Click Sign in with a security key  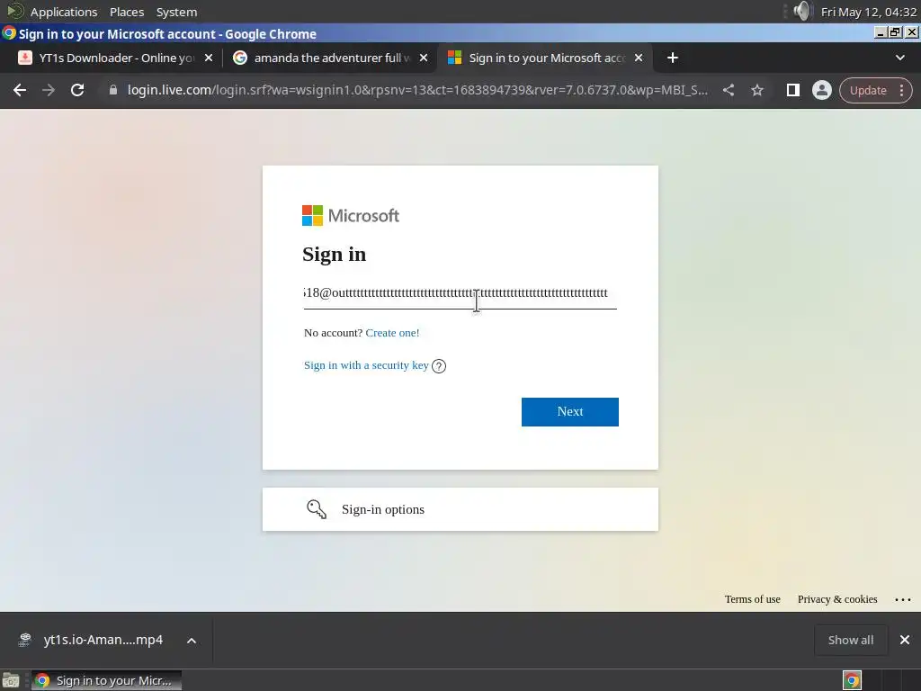[x=366, y=365]
